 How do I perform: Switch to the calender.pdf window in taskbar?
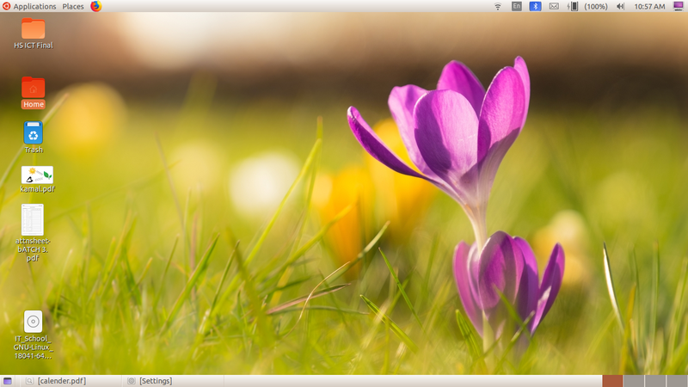tap(57, 381)
